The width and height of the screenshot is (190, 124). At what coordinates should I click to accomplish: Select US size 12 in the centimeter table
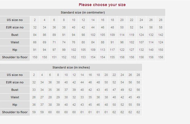[83, 20]
